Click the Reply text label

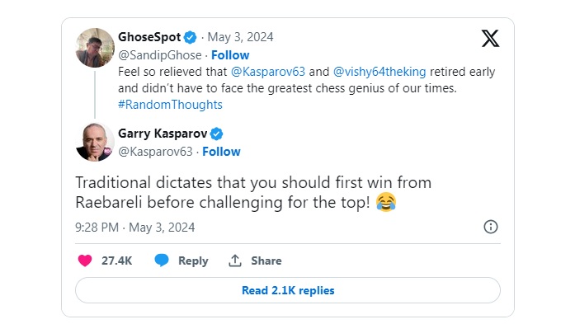(x=193, y=261)
